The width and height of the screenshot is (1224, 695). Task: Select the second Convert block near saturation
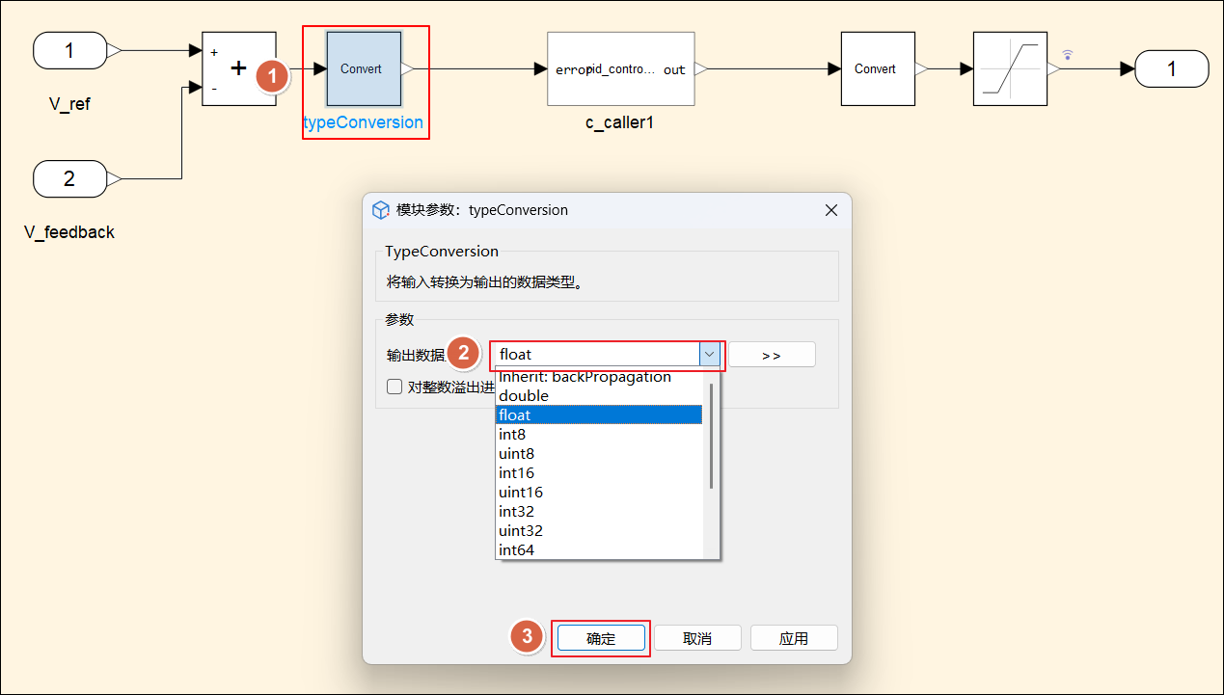pos(876,69)
